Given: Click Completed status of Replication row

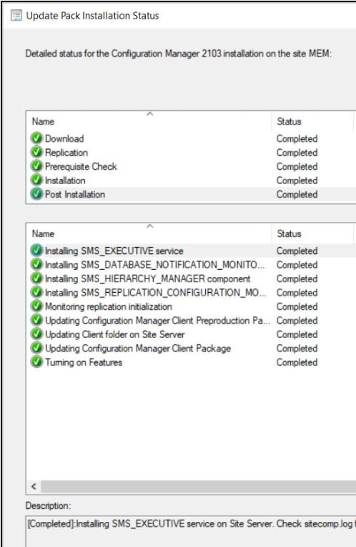Looking at the screenshot, I should click(x=297, y=153).
